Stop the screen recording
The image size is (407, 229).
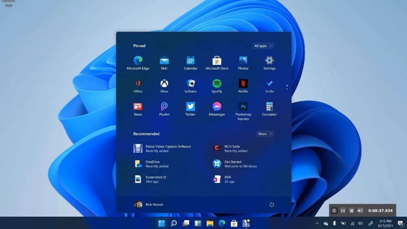coord(351,211)
